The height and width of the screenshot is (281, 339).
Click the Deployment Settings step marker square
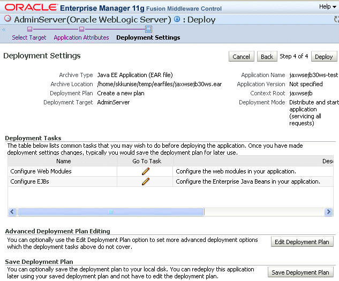coord(148,29)
